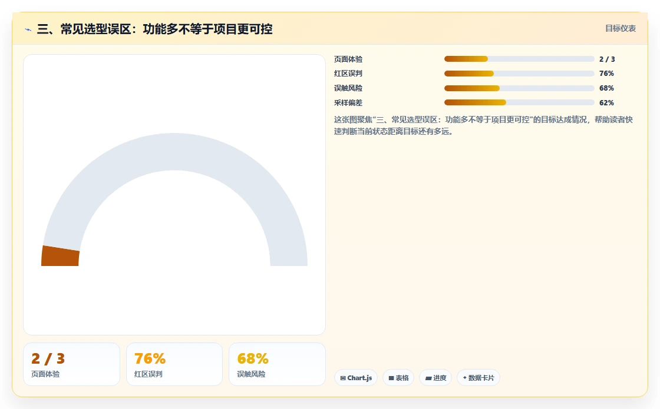Click the 误触风险 label in the progress list
The height and width of the screenshot is (409, 660).
pos(348,88)
